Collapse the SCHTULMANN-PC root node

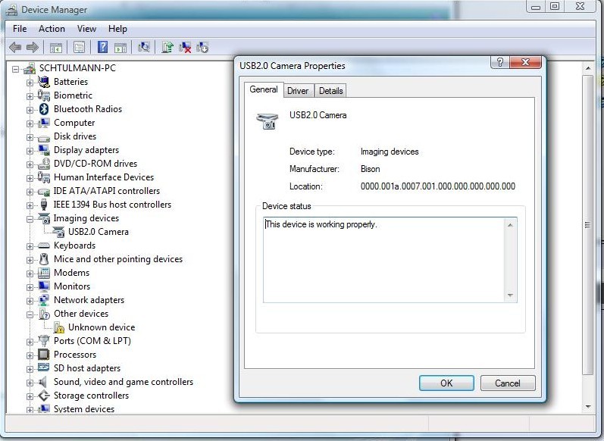pyautogui.click(x=15, y=69)
